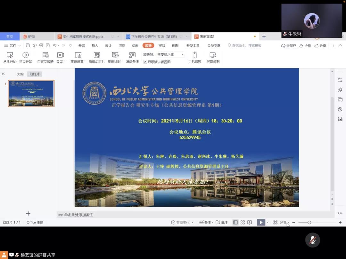Viewport: 346px width, 259px height.
Task: Switch to 学生档案管理模式创新.pptx tab
Action: (x=83, y=37)
